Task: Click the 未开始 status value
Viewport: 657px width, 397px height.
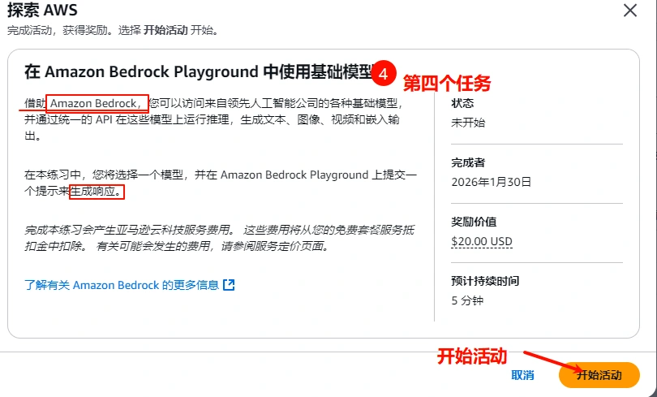Action: click(467, 123)
